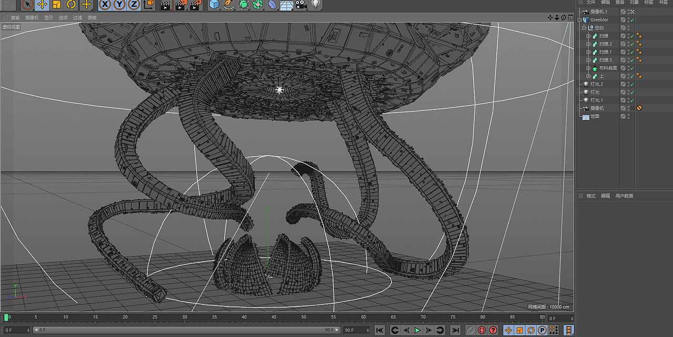Toggle the X axis lock
The height and width of the screenshot is (337, 673).
pyautogui.click(x=105, y=5)
